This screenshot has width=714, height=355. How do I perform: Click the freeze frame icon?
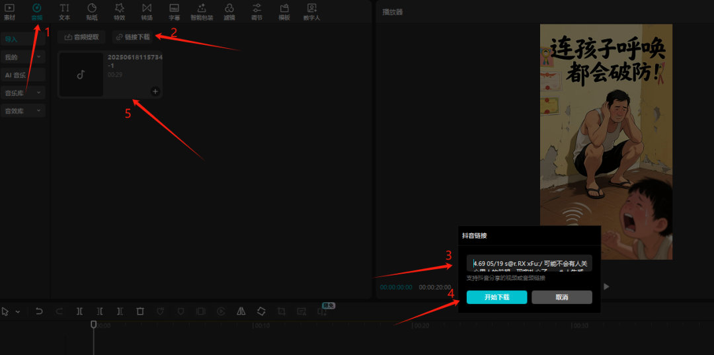pos(200,311)
